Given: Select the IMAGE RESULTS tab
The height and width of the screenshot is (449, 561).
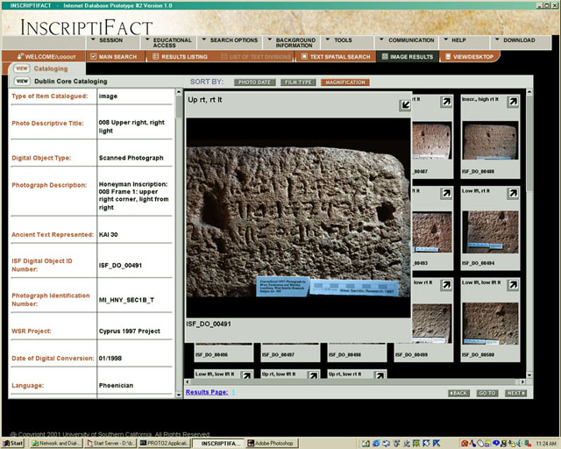Looking at the screenshot, I should point(407,57).
